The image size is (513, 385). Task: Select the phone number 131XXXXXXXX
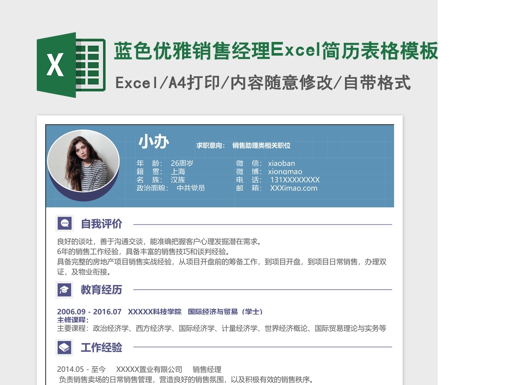click(295, 180)
